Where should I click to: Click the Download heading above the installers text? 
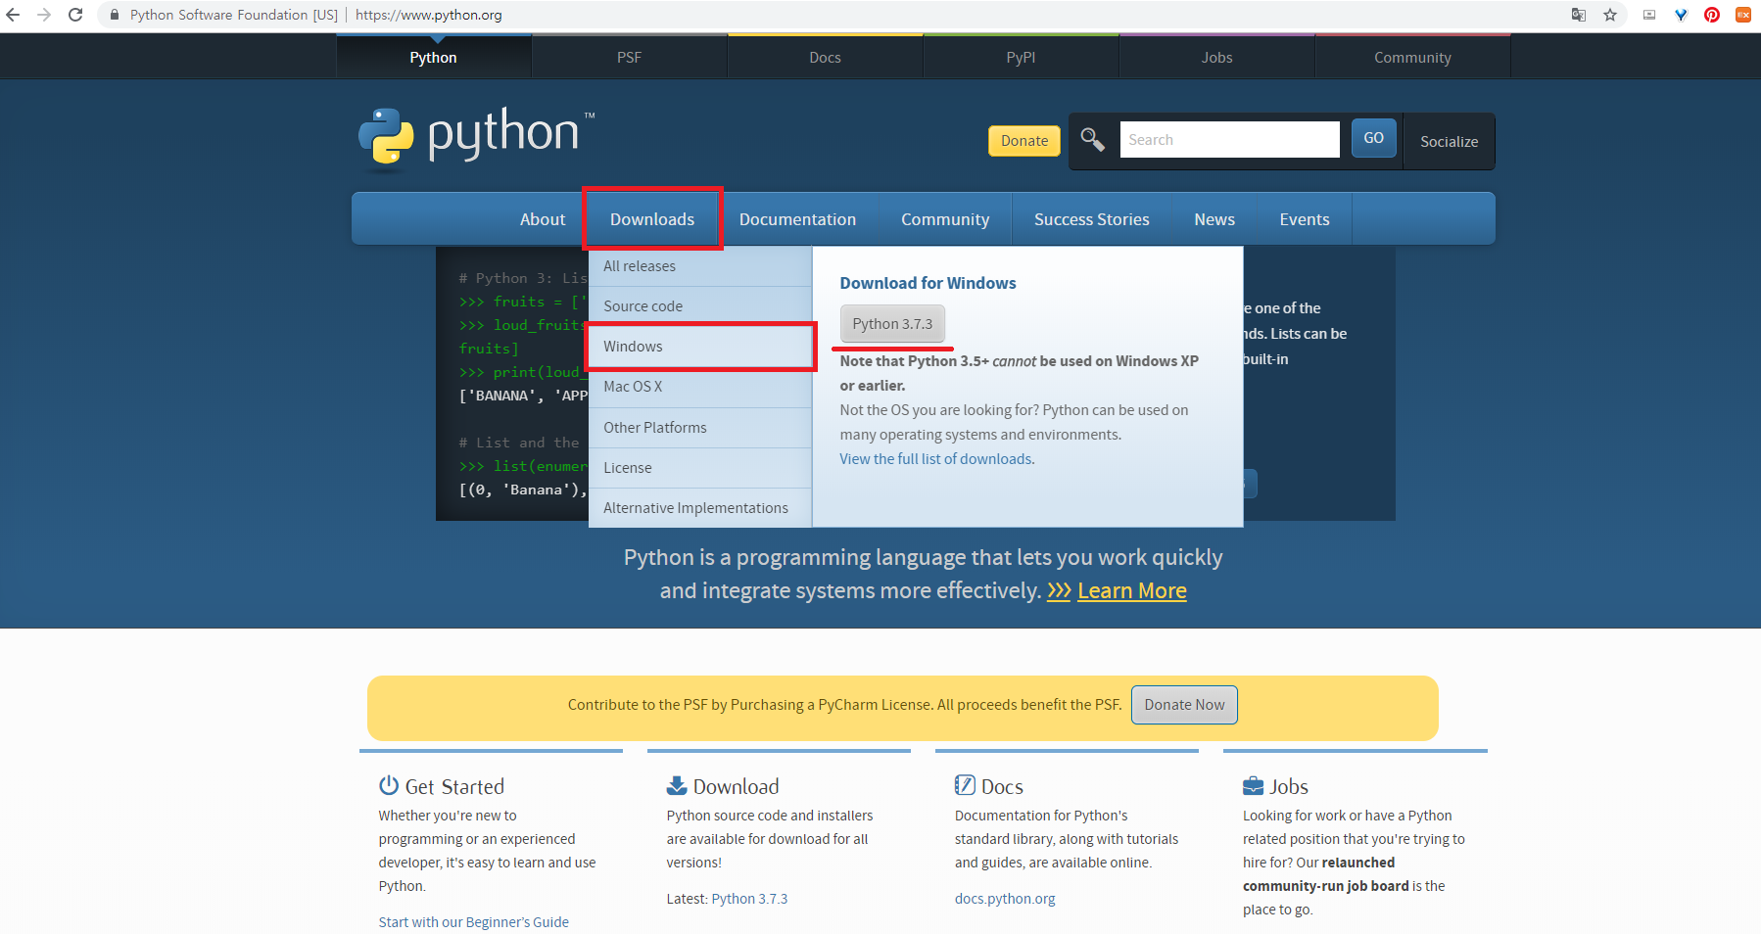point(737,786)
